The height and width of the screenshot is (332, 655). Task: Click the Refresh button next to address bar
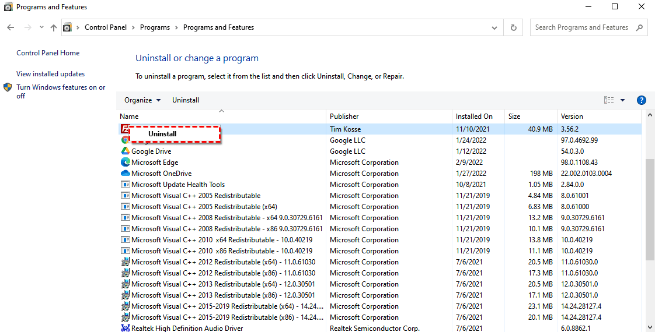point(513,27)
